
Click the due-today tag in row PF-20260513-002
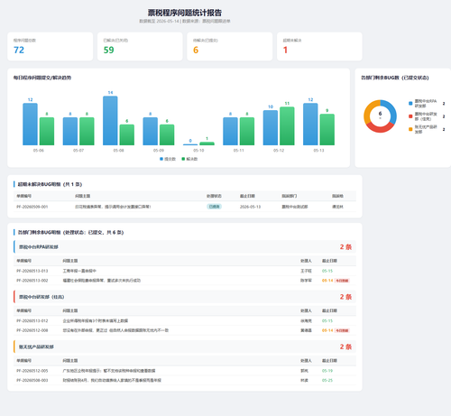pos(342,281)
